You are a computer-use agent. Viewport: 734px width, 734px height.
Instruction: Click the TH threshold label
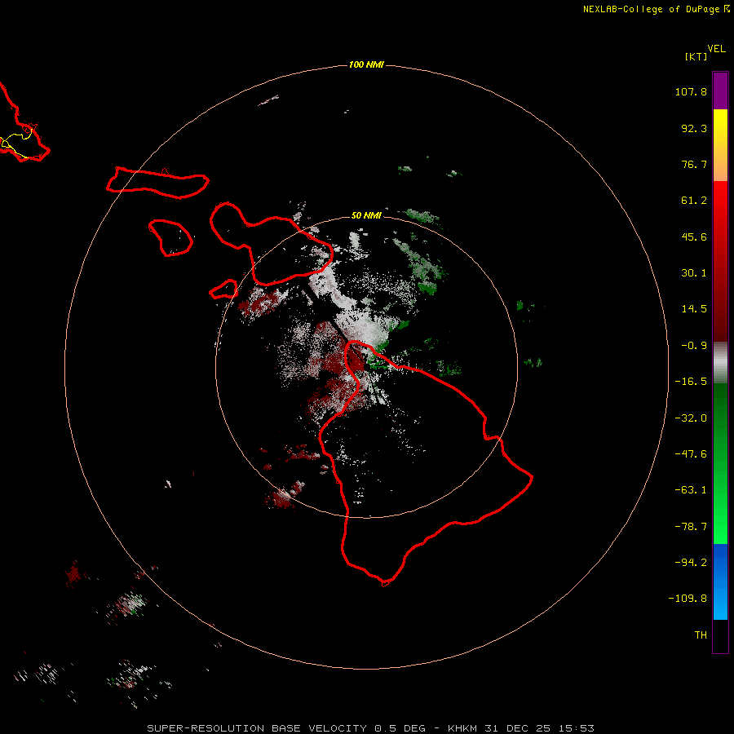[x=701, y=635]
